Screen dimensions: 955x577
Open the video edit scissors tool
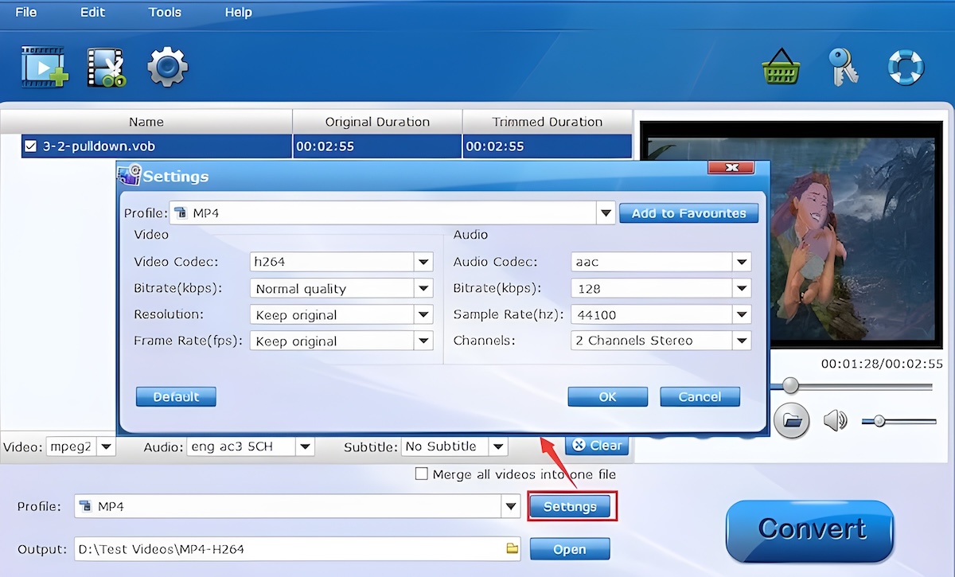coord(106,68)
